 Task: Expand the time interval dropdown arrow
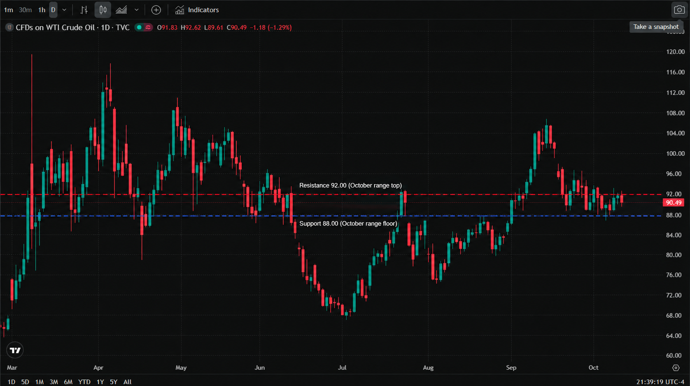click(64, 10)
